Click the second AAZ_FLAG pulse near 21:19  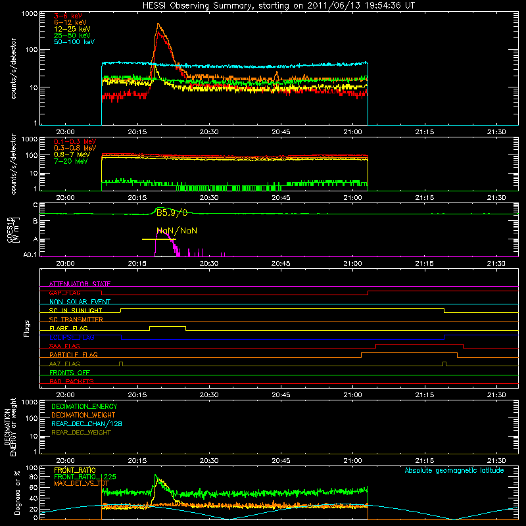pos(444,364)
